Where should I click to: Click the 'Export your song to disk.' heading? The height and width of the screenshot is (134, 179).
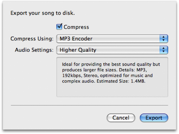click(x=43, y=13)
